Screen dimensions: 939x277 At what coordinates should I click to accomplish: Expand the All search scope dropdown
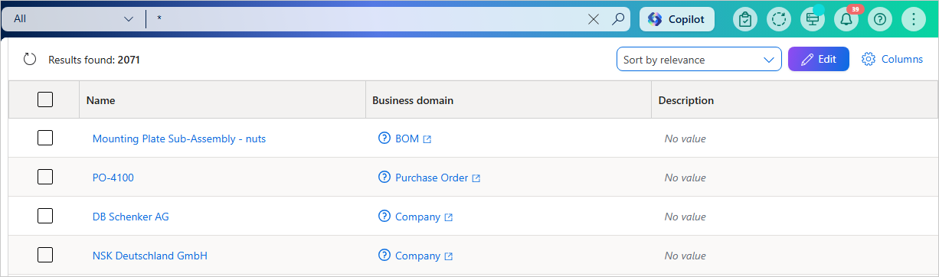click(x=74, y=19)
